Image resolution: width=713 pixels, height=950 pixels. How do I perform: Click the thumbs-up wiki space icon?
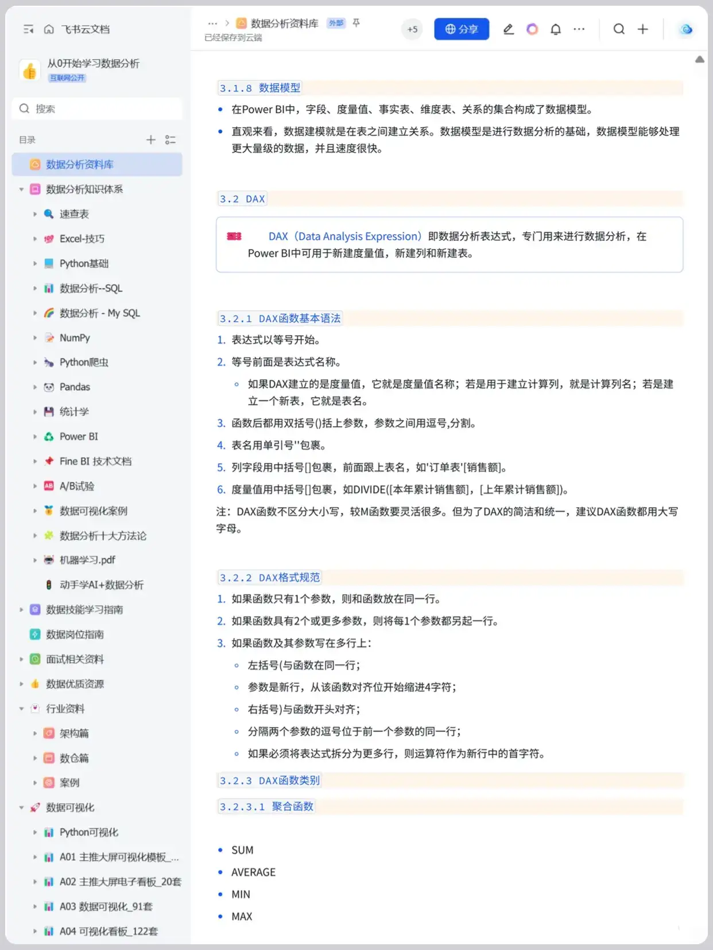(29, 71)
